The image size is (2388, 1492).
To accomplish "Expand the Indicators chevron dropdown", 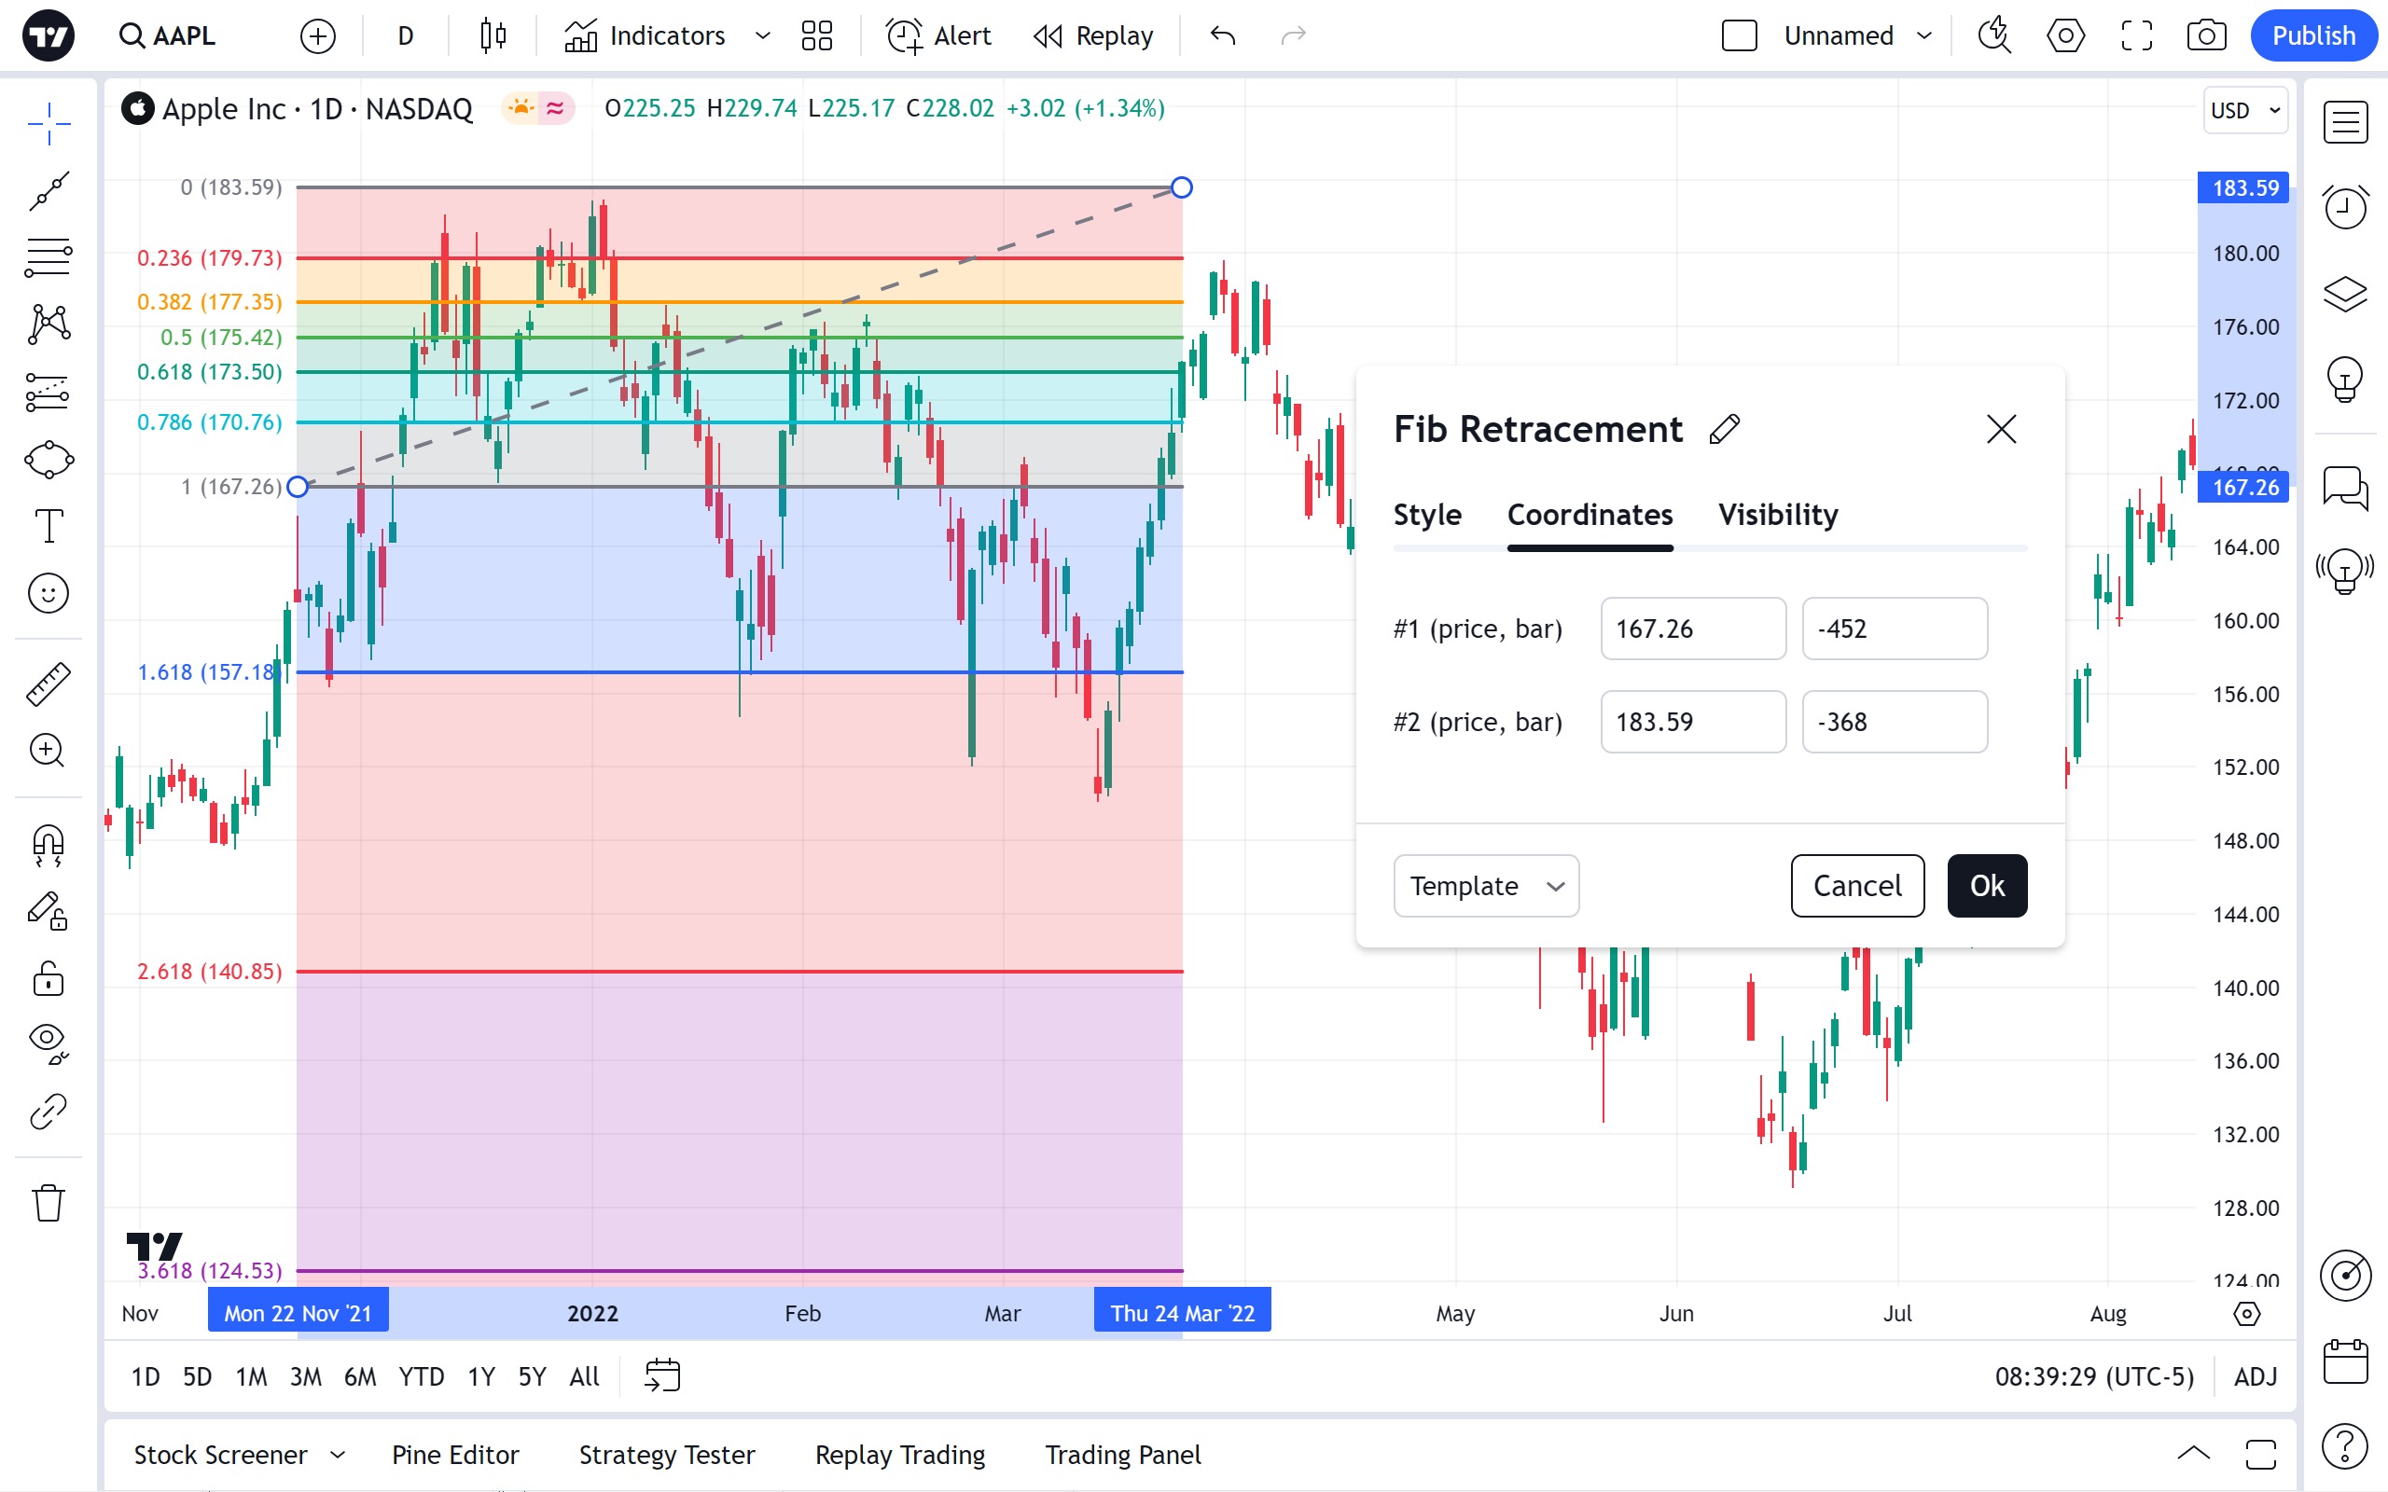I will (762, 36).
